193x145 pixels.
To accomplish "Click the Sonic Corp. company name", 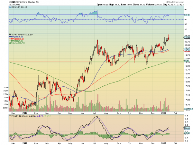I will [22, 2].
